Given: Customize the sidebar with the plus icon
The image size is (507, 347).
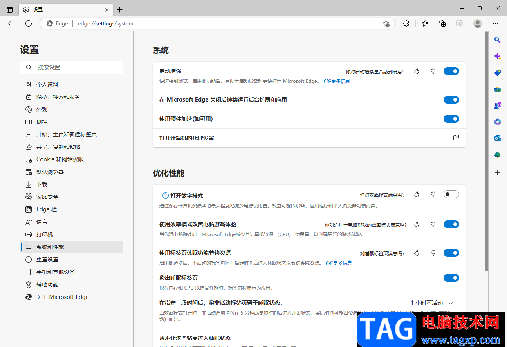Looking at the screenshot, I should pos(498,172).
